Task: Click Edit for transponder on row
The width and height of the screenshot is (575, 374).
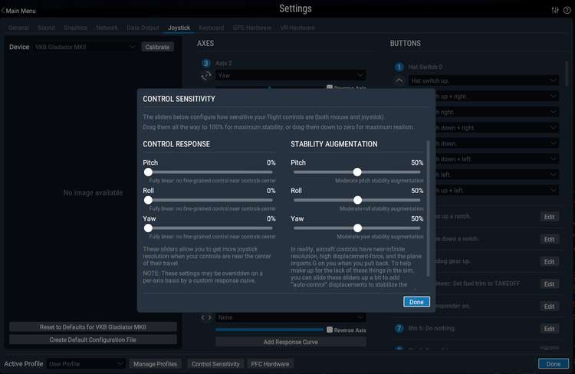Action: [x=549, y=307]
